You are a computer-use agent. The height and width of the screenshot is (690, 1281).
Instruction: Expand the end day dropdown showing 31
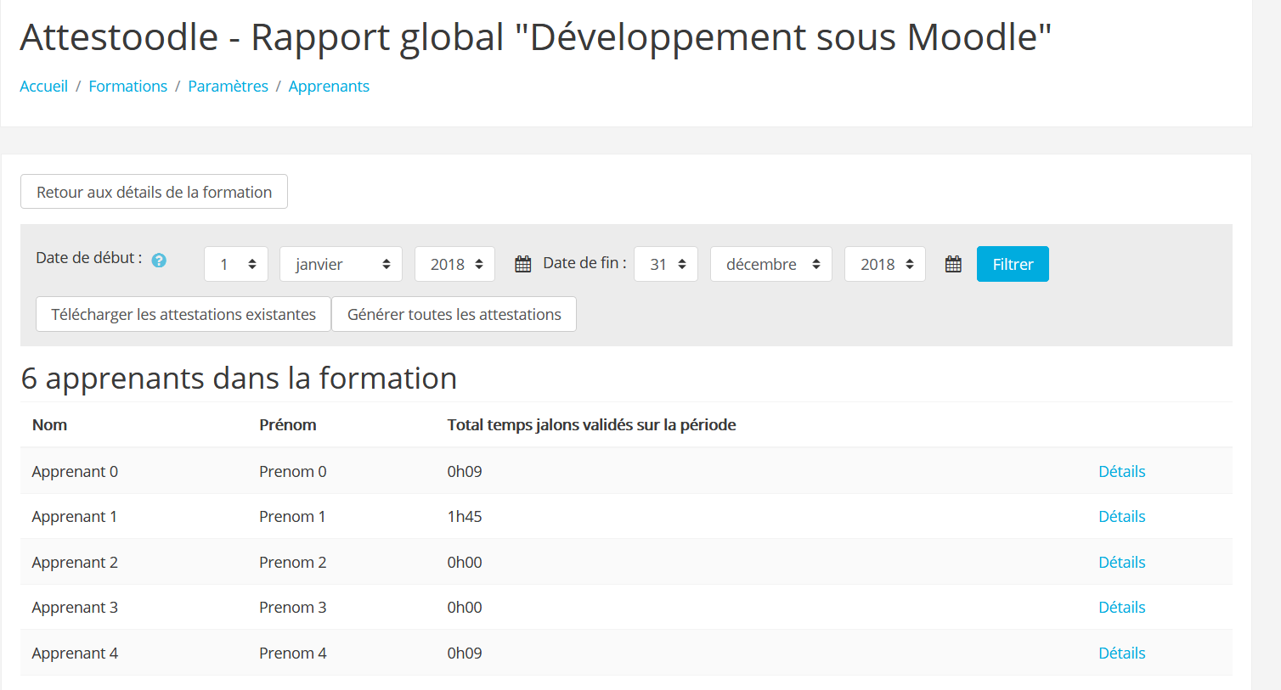coord(666,264)
